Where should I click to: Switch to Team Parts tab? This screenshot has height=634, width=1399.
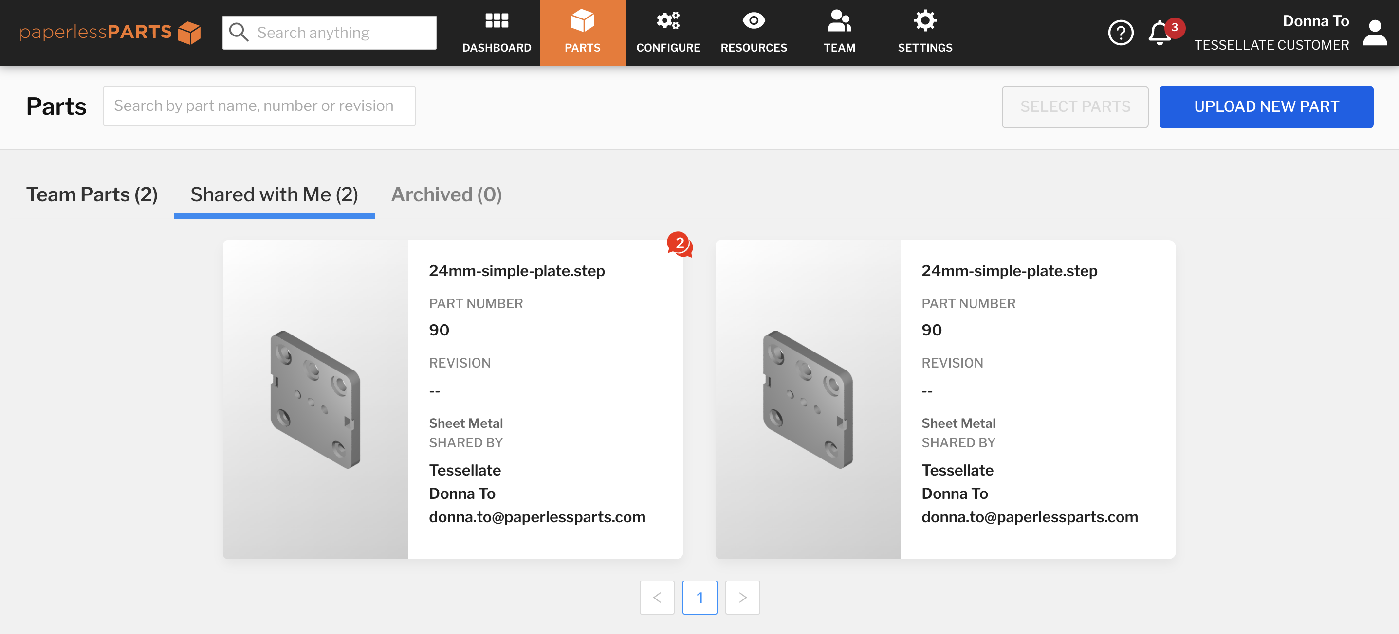coord(92,194)
